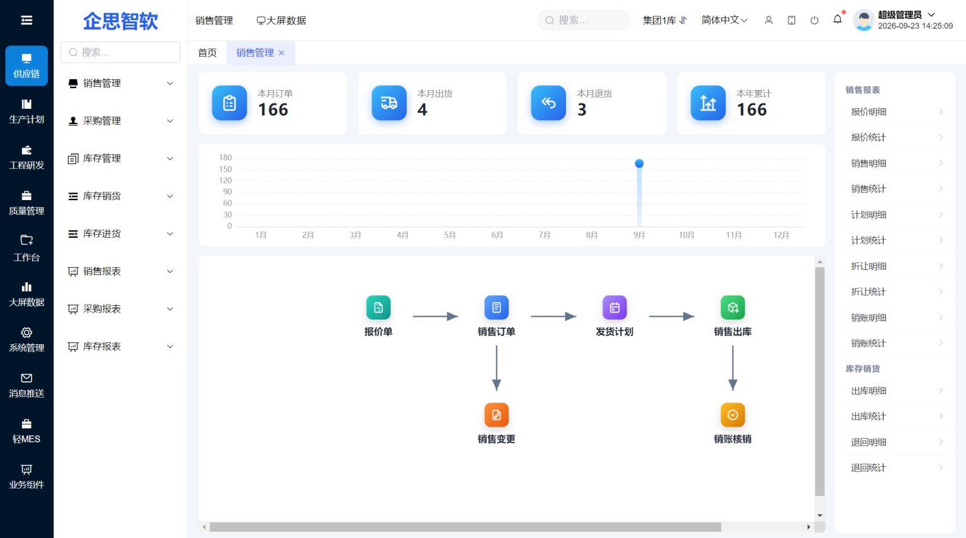The width and height of the screenshot is (966, 538).
Task: Expand the 库存管理 menu group
Action: click(121, 159)
